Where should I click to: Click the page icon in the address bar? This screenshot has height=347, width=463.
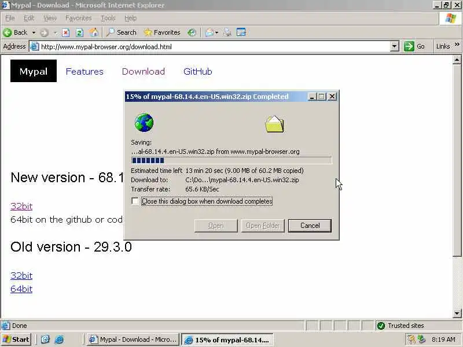click(35, 47)
